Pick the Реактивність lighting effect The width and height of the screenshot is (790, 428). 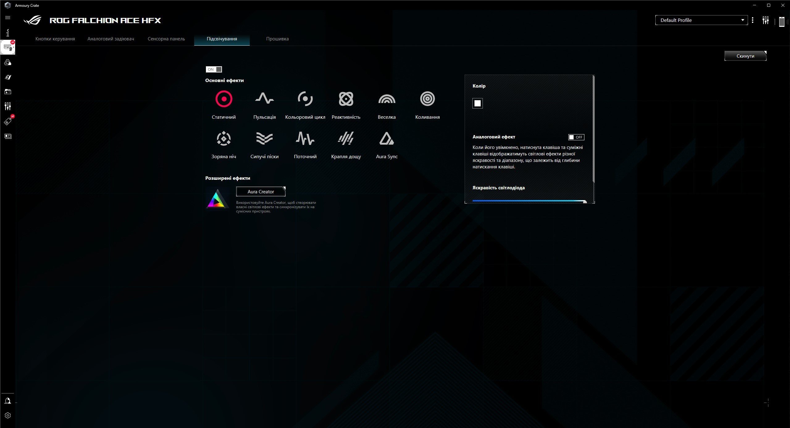pyautogui.click(x=346, y=99)
